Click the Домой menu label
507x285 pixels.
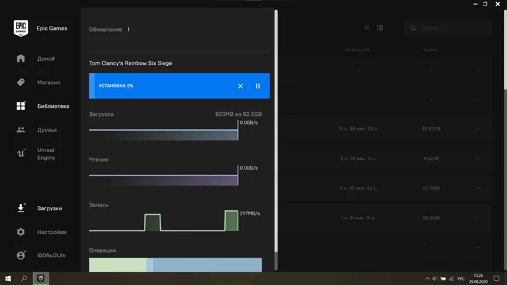tap(46, 59)
